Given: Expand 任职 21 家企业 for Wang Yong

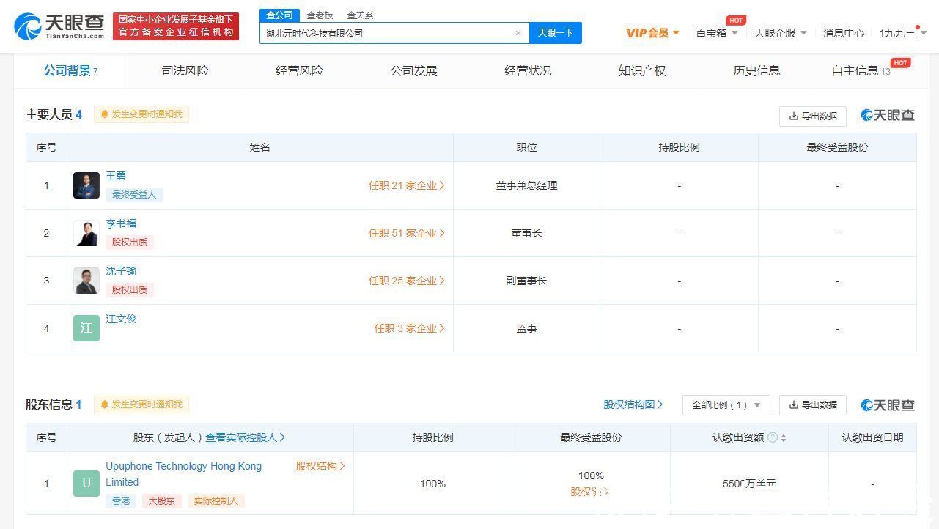Looking at the screenshot, I should coord(407,185).
